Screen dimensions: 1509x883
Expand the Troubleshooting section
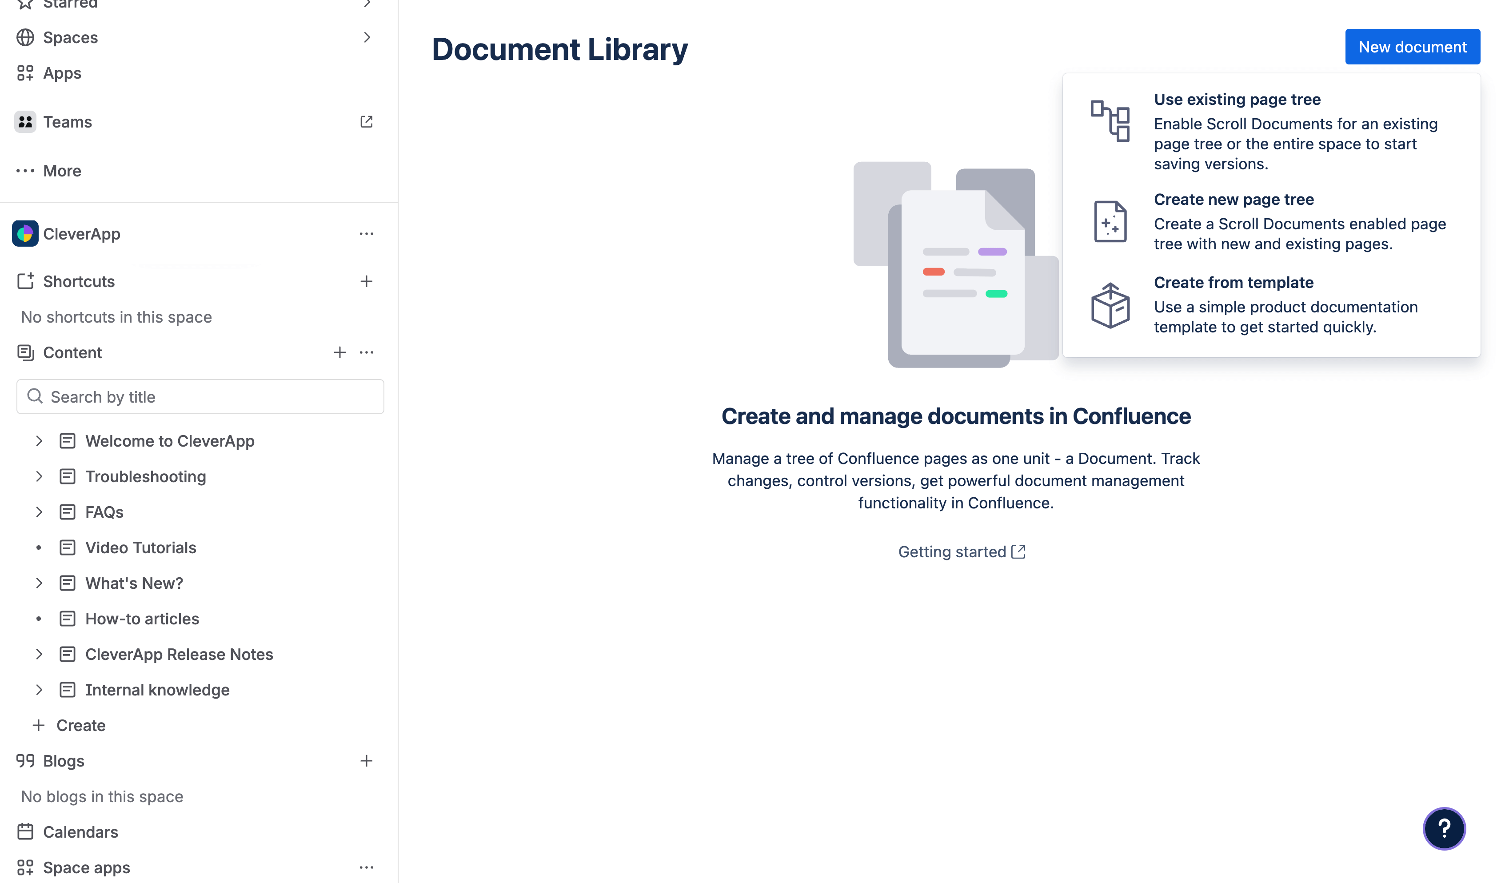39,476
